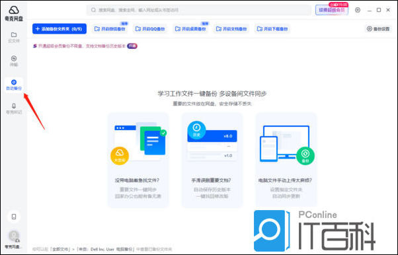Click the search box at top
This screenshot has height=255, width=398.
199,10
